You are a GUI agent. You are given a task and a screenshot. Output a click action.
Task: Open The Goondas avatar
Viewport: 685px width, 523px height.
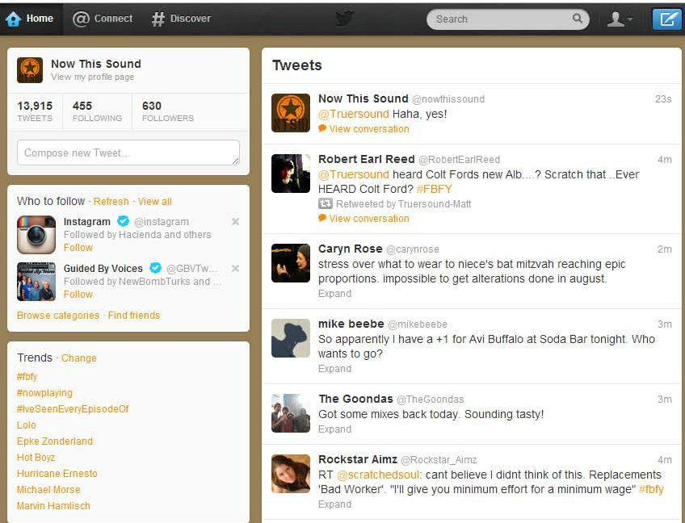pyautogui.click(x=291, y=413)
